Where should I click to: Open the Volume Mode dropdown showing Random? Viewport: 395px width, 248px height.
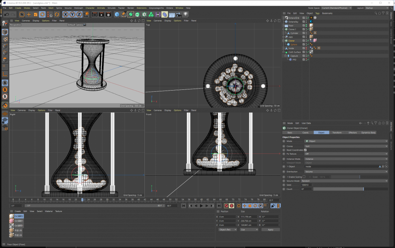346,181
